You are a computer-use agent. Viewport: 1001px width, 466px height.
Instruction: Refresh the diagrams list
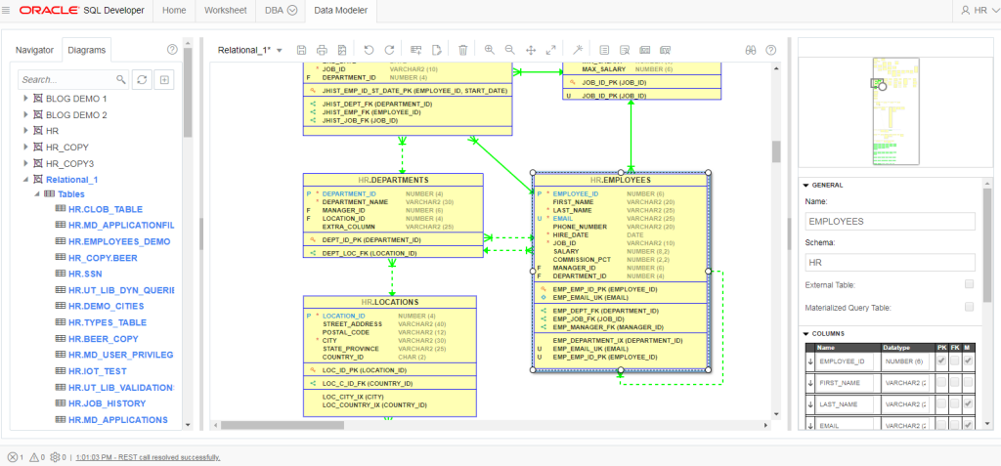click(143, 80)
